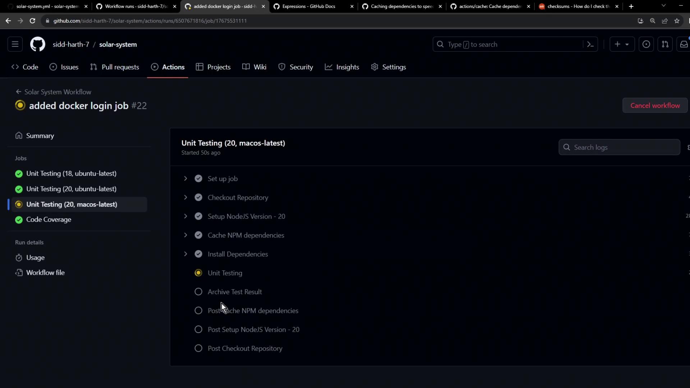Open the Workflow file link

coord(45,273)
